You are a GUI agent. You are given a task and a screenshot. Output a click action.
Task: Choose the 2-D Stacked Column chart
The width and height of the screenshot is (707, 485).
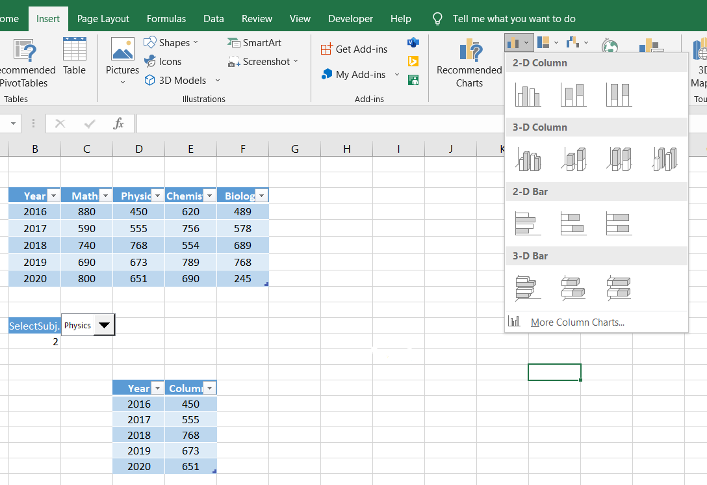(574, 95)
